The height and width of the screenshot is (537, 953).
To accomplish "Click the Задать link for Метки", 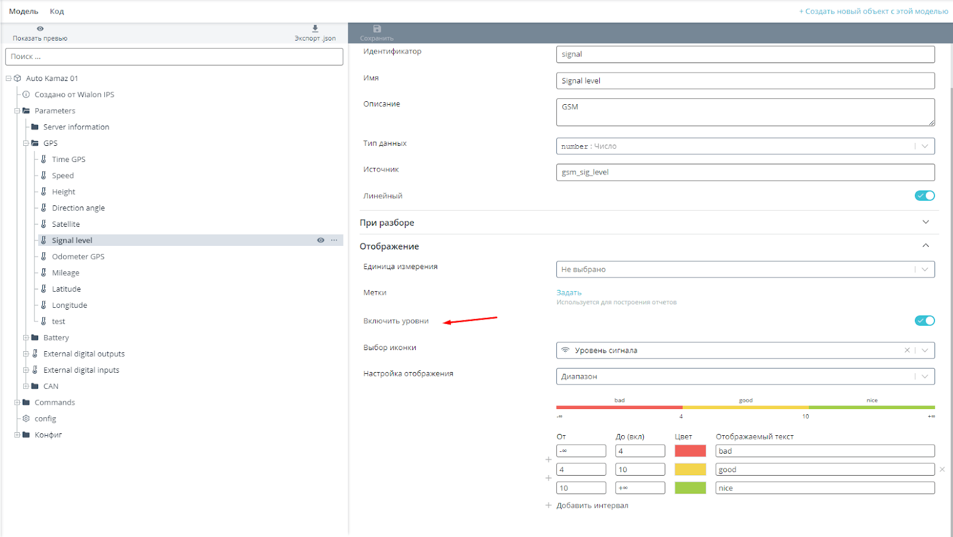I will (569, 292).
